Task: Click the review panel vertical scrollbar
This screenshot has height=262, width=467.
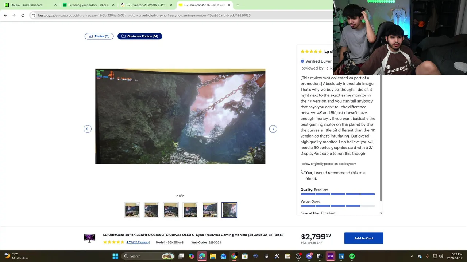Action: pos(381,138)
